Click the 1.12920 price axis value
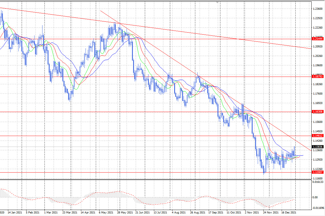The image size is (325, 216). pyautogui.click(x=318, y=160)
